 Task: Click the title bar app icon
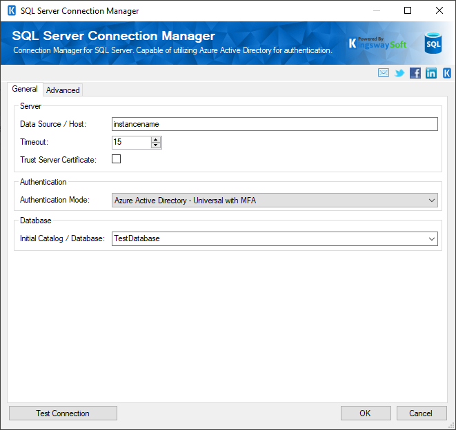click(x=11, y=11)
